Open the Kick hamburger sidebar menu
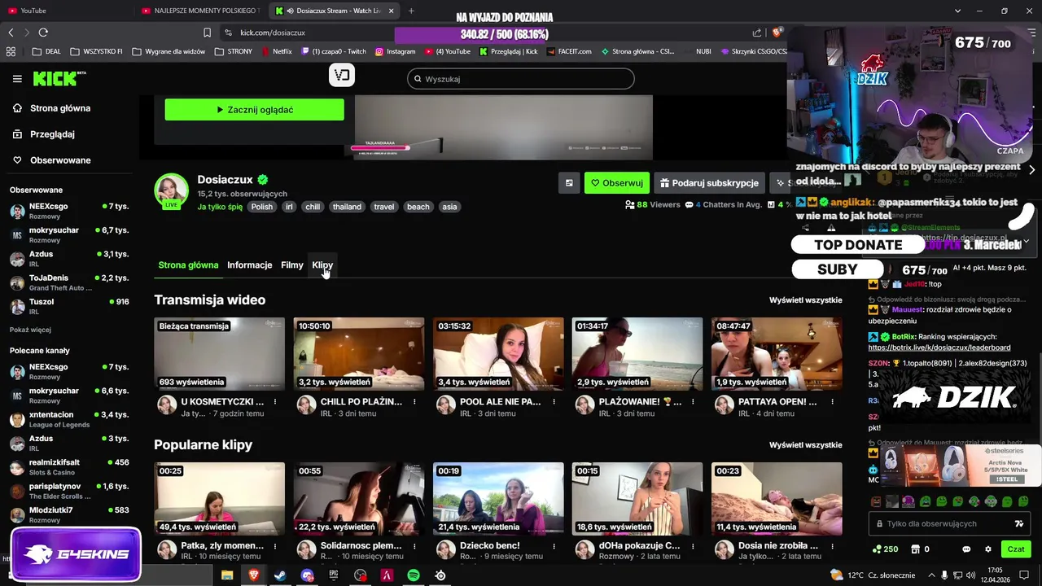Viewport: 1042px width, 586px height. 17,79
